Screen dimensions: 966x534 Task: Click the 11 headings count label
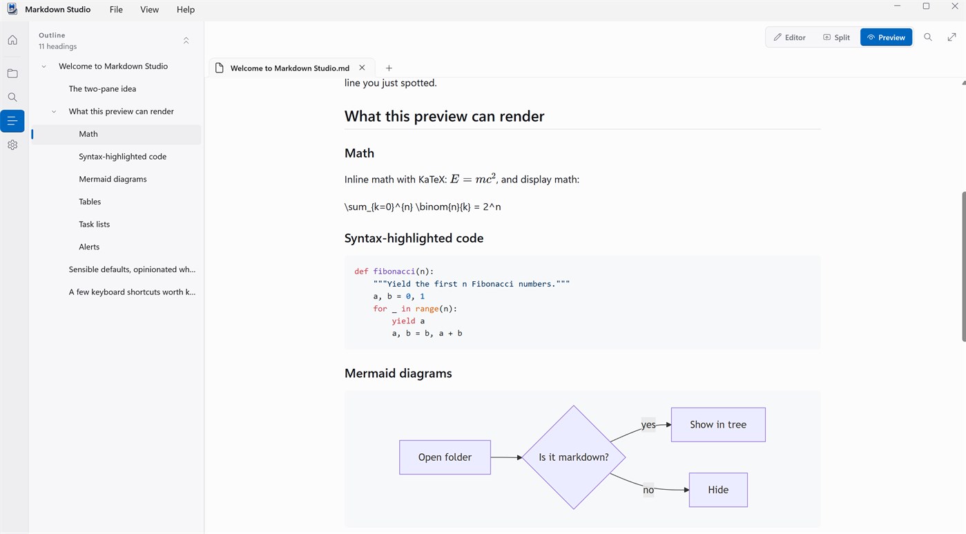click(x=57, y=46)
